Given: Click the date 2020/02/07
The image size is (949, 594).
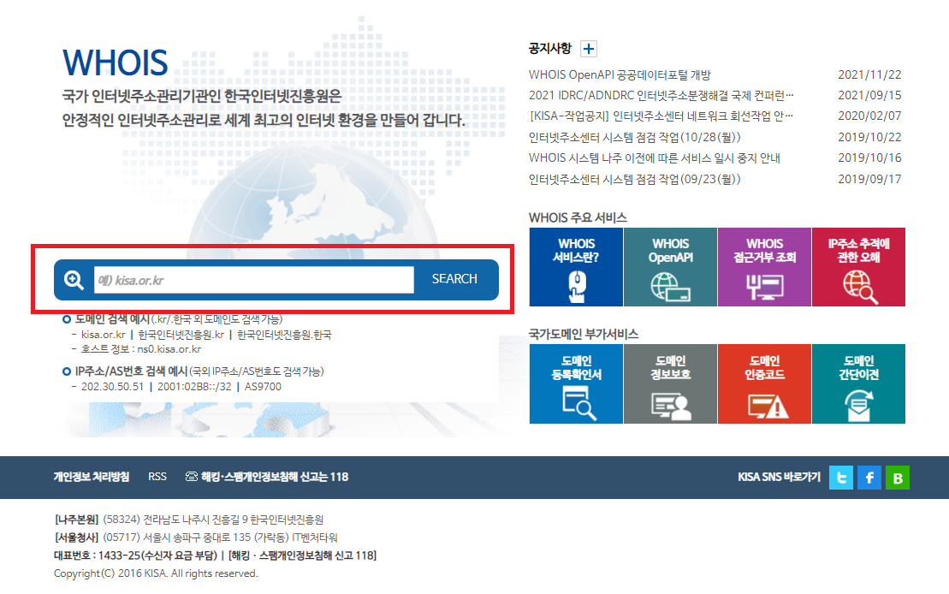Looking at the screenshot, I should point(869,116).
